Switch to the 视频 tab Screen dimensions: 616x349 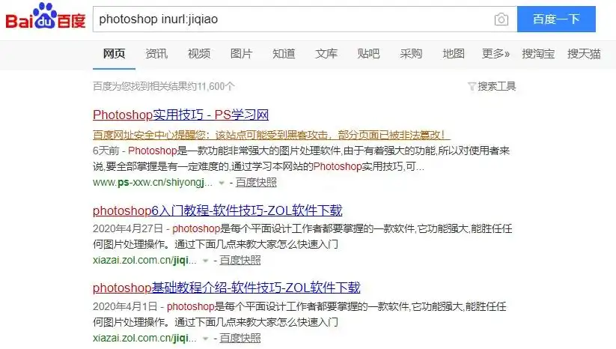coord(199,54)
